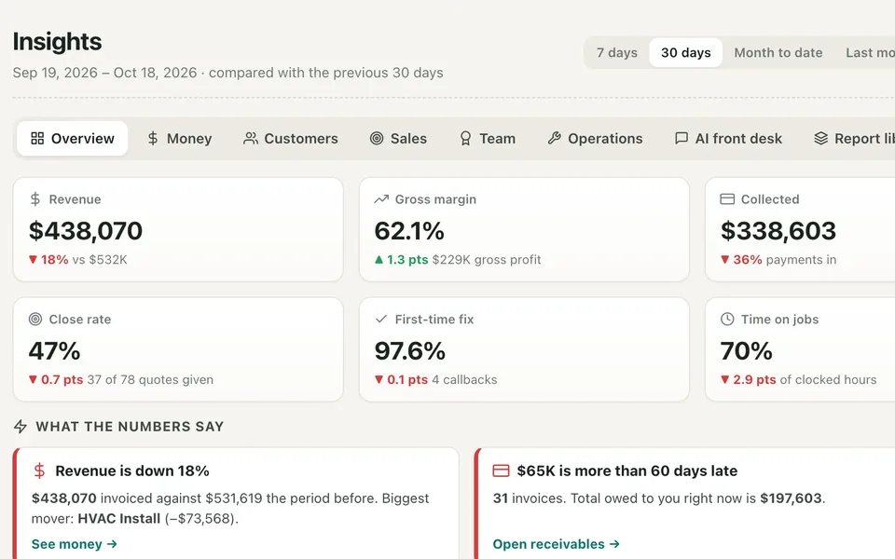The height and width of the screenshot is (559, 895).
Task: Click the '$197,603' total owed amount
Action: pos(791,498)
